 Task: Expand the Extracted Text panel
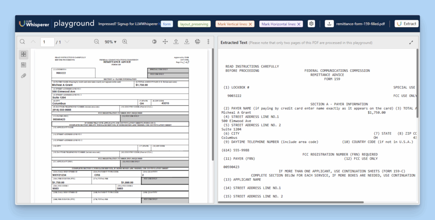(x=411, y=42)
